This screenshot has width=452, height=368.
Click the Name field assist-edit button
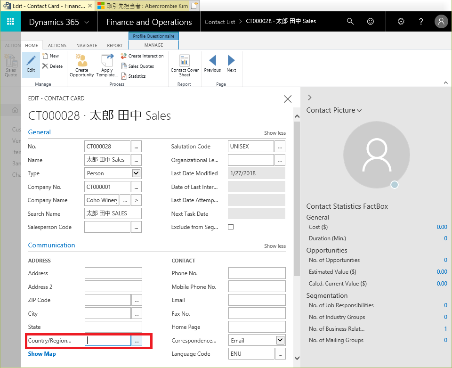click(137, 160)
